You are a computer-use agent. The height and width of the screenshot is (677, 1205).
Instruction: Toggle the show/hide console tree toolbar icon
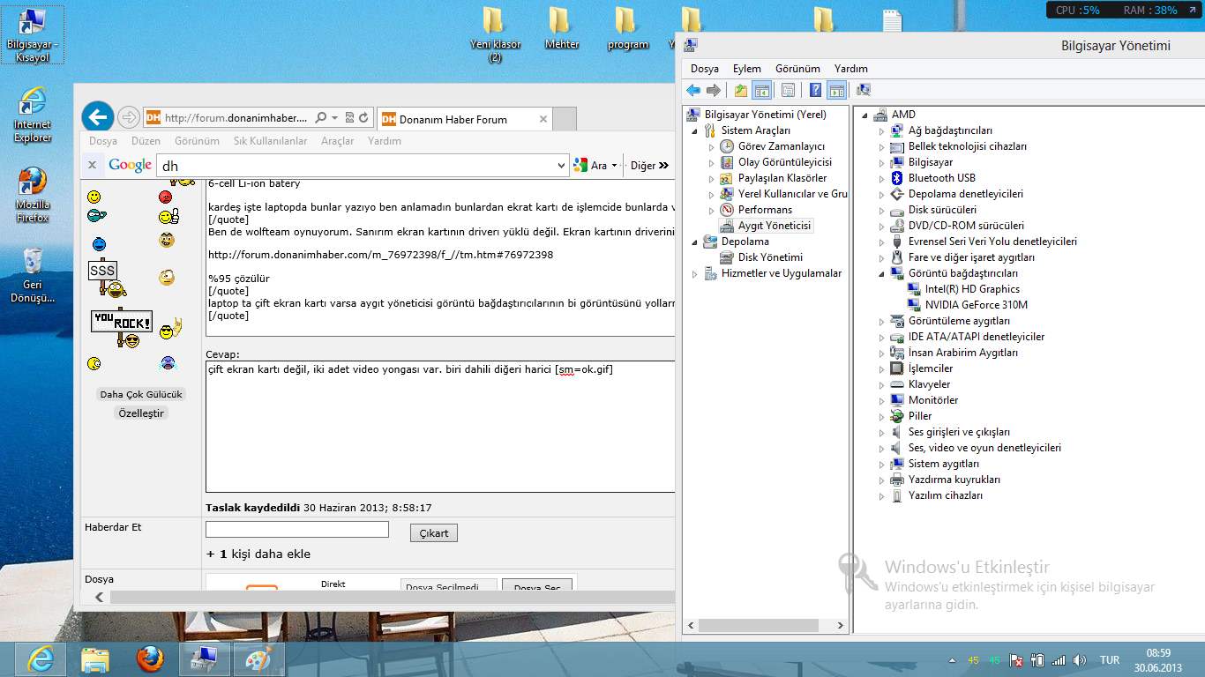coord(761,90)
